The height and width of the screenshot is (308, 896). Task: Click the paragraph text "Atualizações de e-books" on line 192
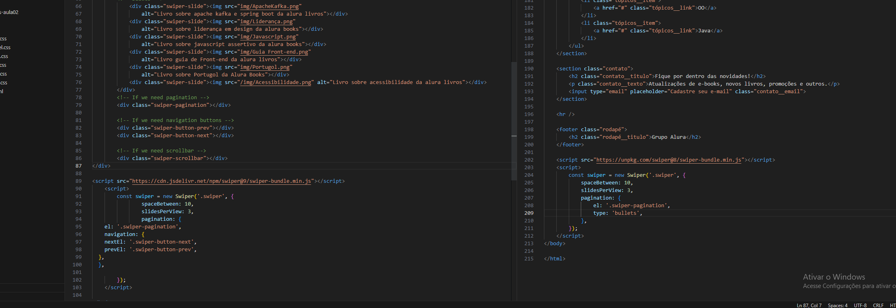pyautogui.click(x=684, y=84)
